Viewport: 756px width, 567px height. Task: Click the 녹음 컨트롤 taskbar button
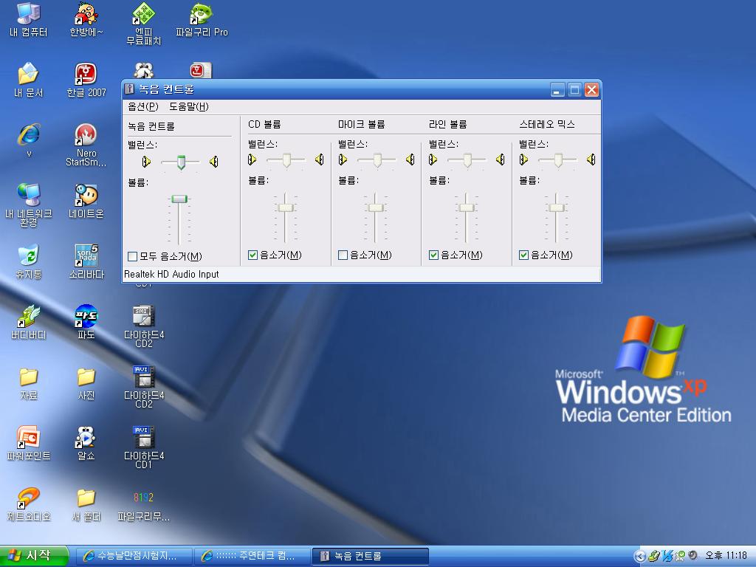[371, 557]
